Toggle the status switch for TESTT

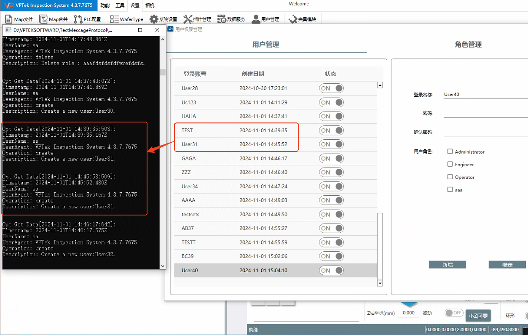pyautogui.click(x=332, y=242)
